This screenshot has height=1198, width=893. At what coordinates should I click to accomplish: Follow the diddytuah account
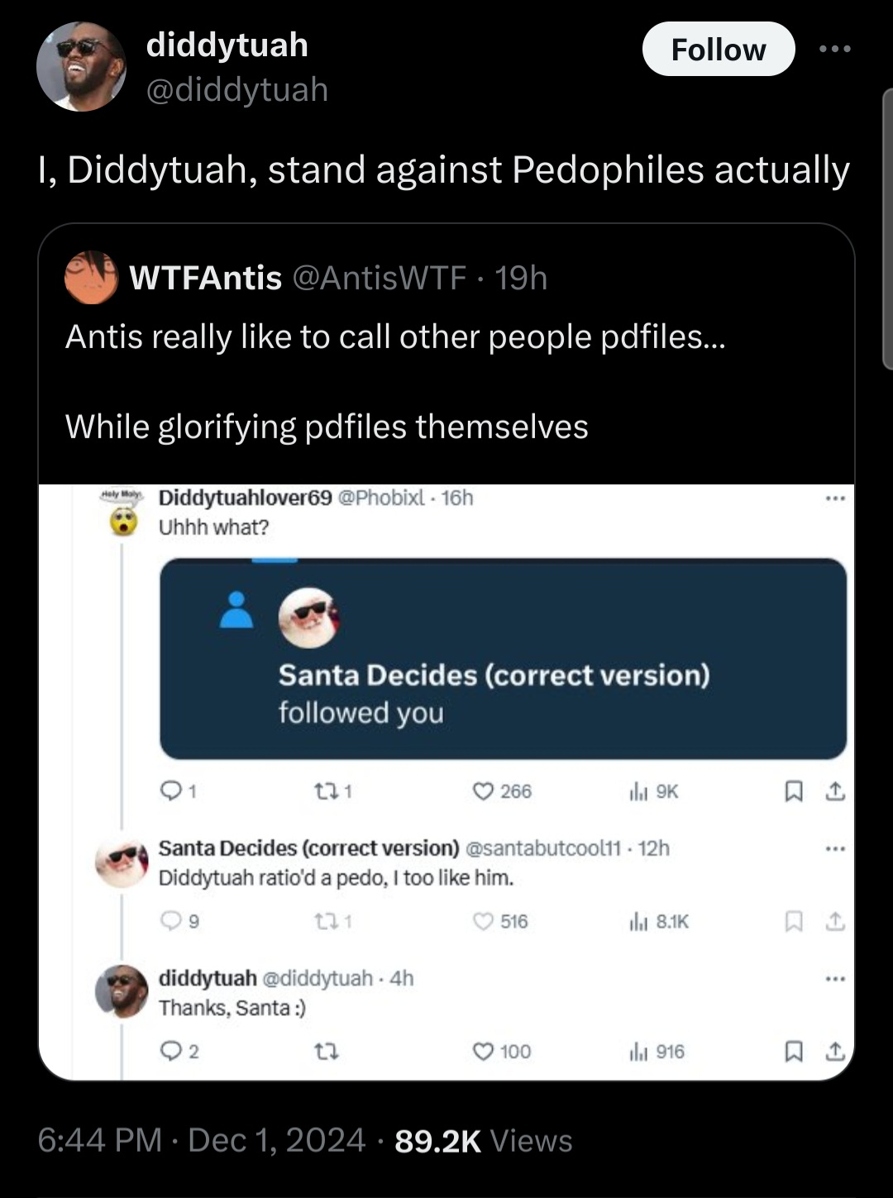[x=718, y=50]
